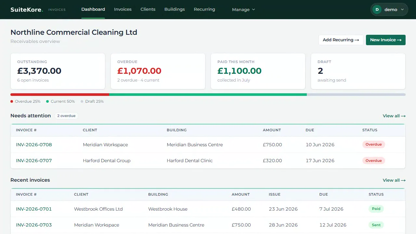Navigate to the Recurring tab
The image size is (416, 234).
[204, 9]
